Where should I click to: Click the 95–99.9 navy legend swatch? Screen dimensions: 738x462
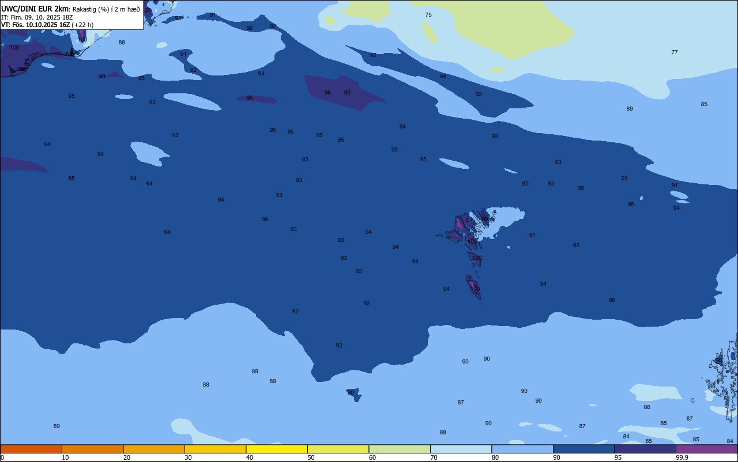(x=645, y=449)
